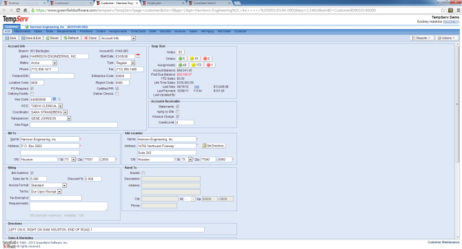The image size is (462, 249).
Task: Switch to the Requirements tab
Action: (x=66, y=31)
